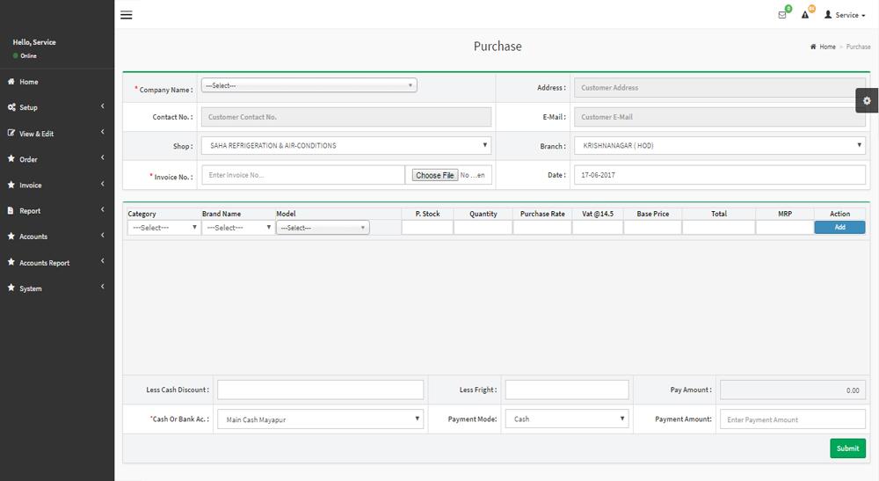Click the Purchase Rate input cell
The image size is (879, 481).
[542, 227]
